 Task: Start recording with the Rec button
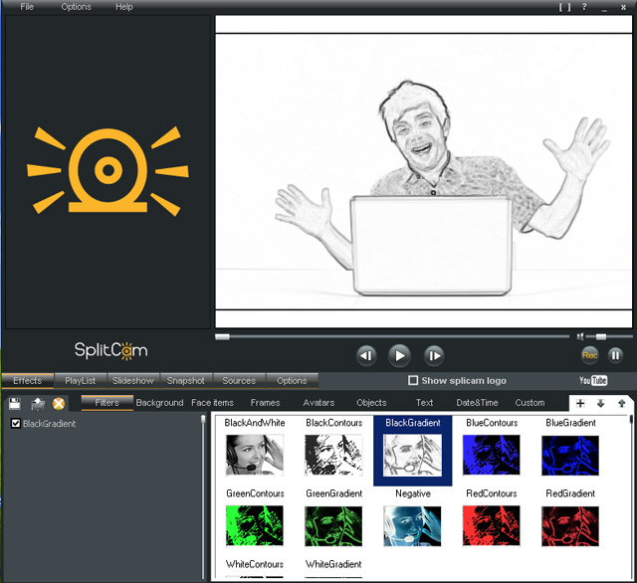coord(590,354)
